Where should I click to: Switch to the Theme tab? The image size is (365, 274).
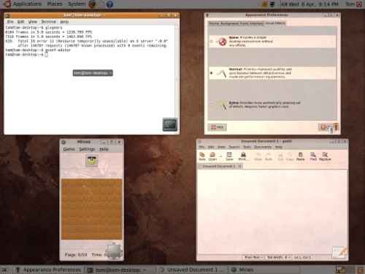(214, 23)
